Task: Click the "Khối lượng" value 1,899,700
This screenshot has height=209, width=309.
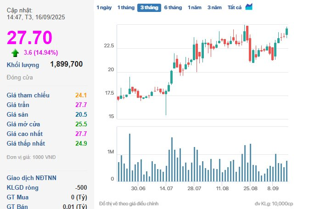Action: (x=67, y=64)
